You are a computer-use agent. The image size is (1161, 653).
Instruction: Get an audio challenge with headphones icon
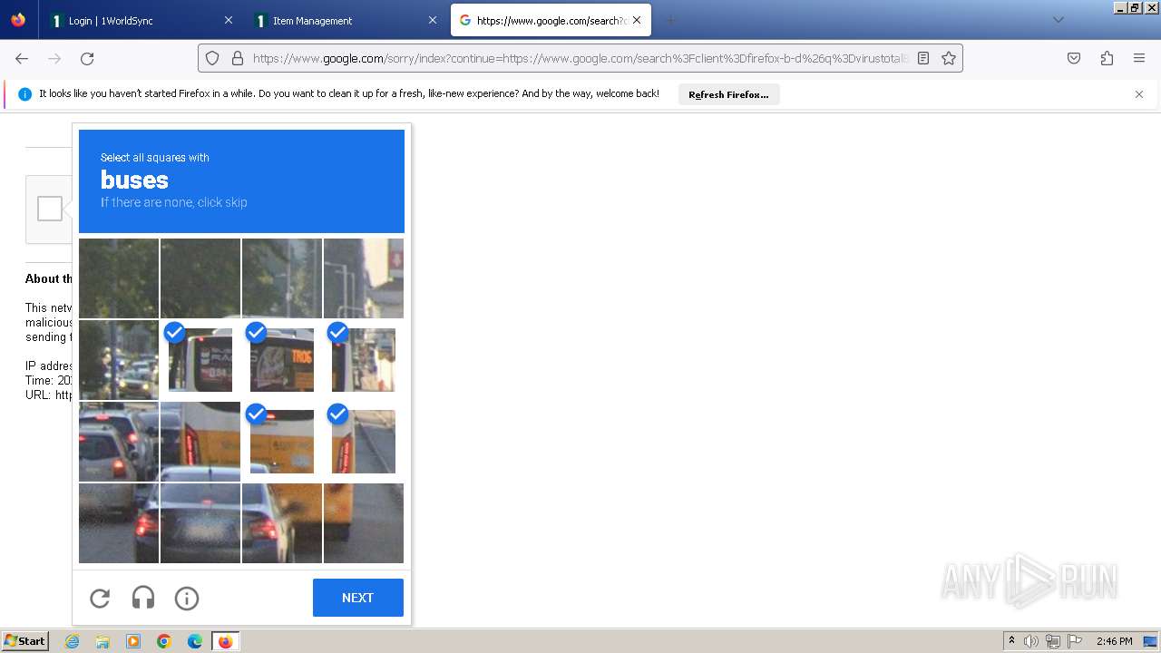(x=143, y=598)
